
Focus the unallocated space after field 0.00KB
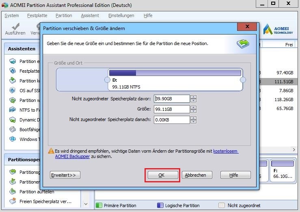pyautogui.click(x=172, y=120)
